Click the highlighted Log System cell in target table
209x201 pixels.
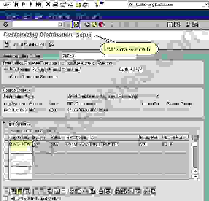click(21, 144)
